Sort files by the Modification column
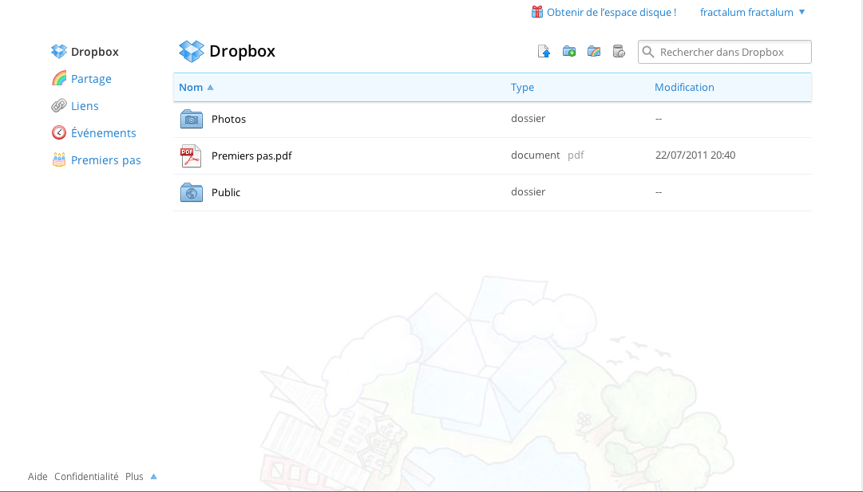 (x=684, y=88)
